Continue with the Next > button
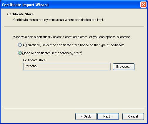148x124 pixels. point(108,116)
